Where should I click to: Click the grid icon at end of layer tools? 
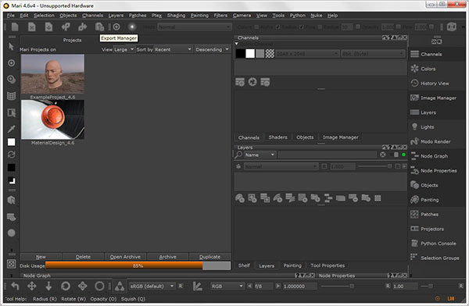pyautogui.click(x=378, y=198)
